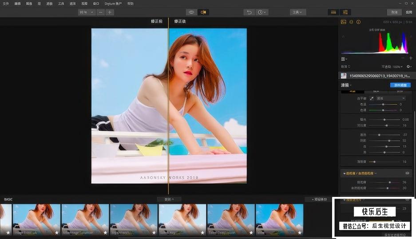Image resolution: width=416 pixels, height=239 pixels.
Task: Open the 图像 menu
Action: click(x=29, y=4)
